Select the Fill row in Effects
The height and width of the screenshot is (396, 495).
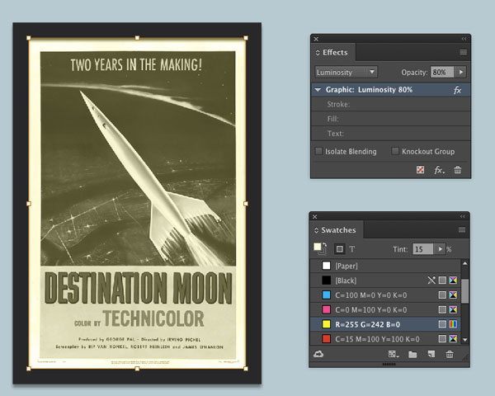391,119
